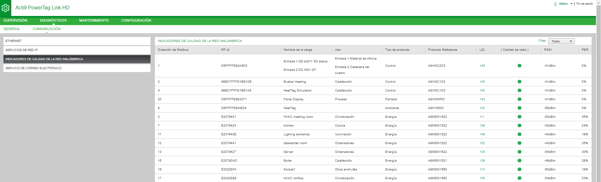Click the session refresh icon beside Admin

[555, 4]
